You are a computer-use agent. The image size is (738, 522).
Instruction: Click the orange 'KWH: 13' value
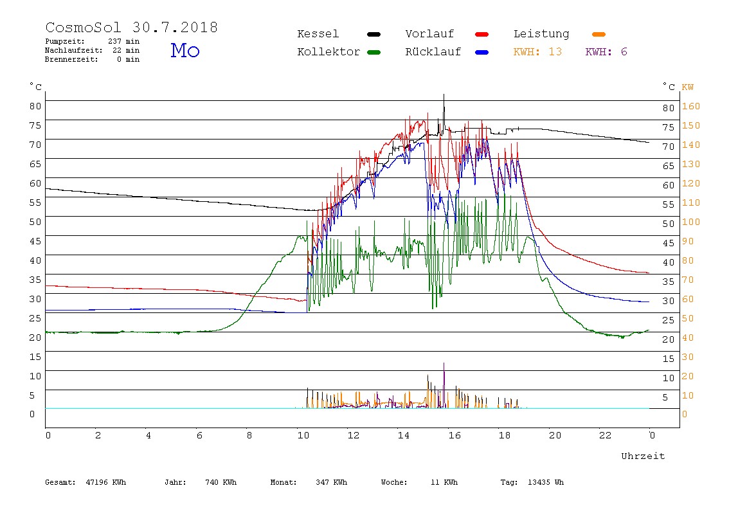tap(537, 52)
